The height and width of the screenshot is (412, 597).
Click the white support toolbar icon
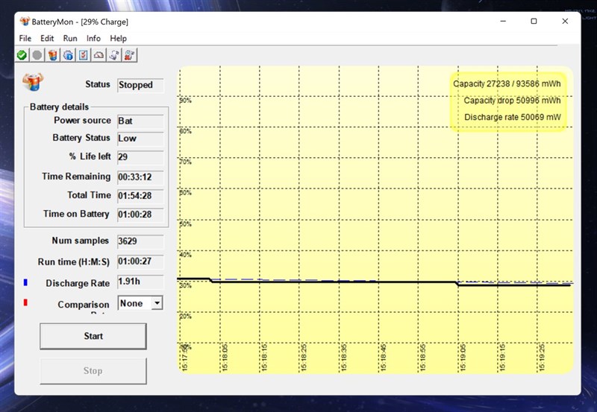(x=114, y=55)
